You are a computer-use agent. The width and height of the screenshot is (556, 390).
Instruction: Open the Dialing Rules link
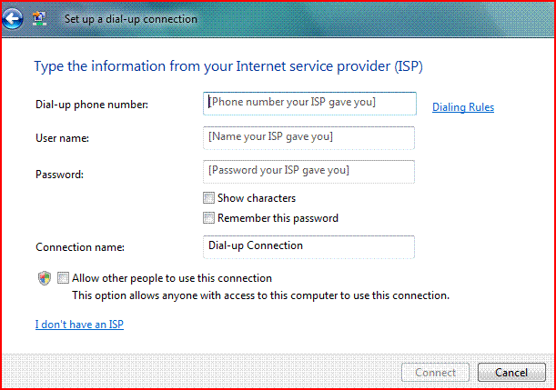point(463,107)
